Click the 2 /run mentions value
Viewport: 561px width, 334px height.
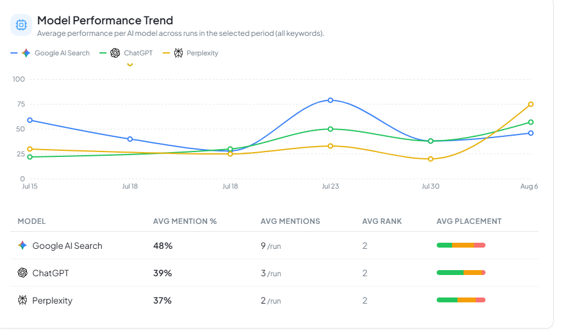271,301
